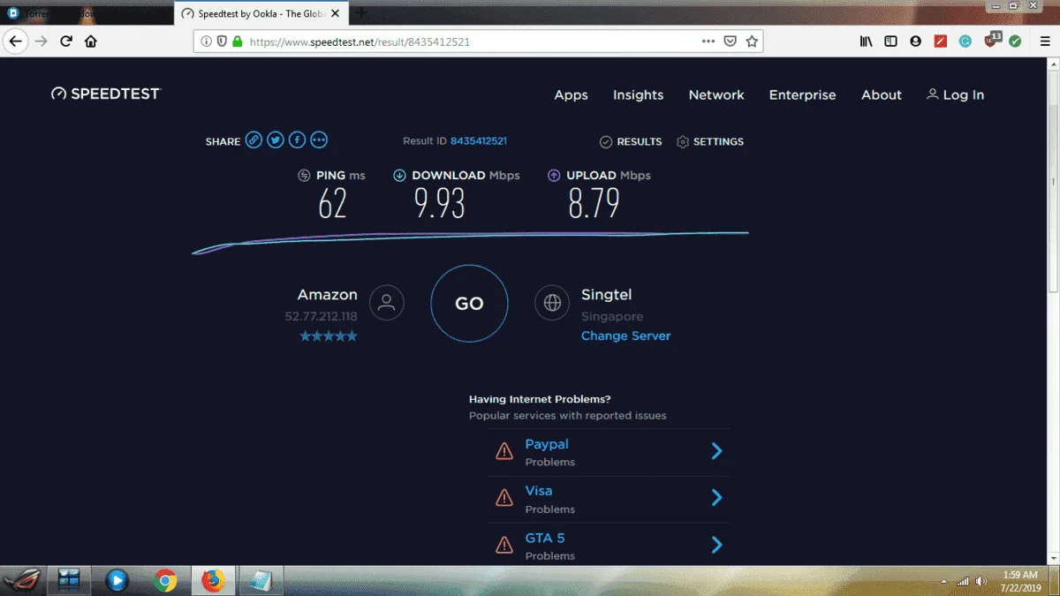Bookmark this page with the star
The width and height of the screenshot is (1060, 596).
pos(752,41)
